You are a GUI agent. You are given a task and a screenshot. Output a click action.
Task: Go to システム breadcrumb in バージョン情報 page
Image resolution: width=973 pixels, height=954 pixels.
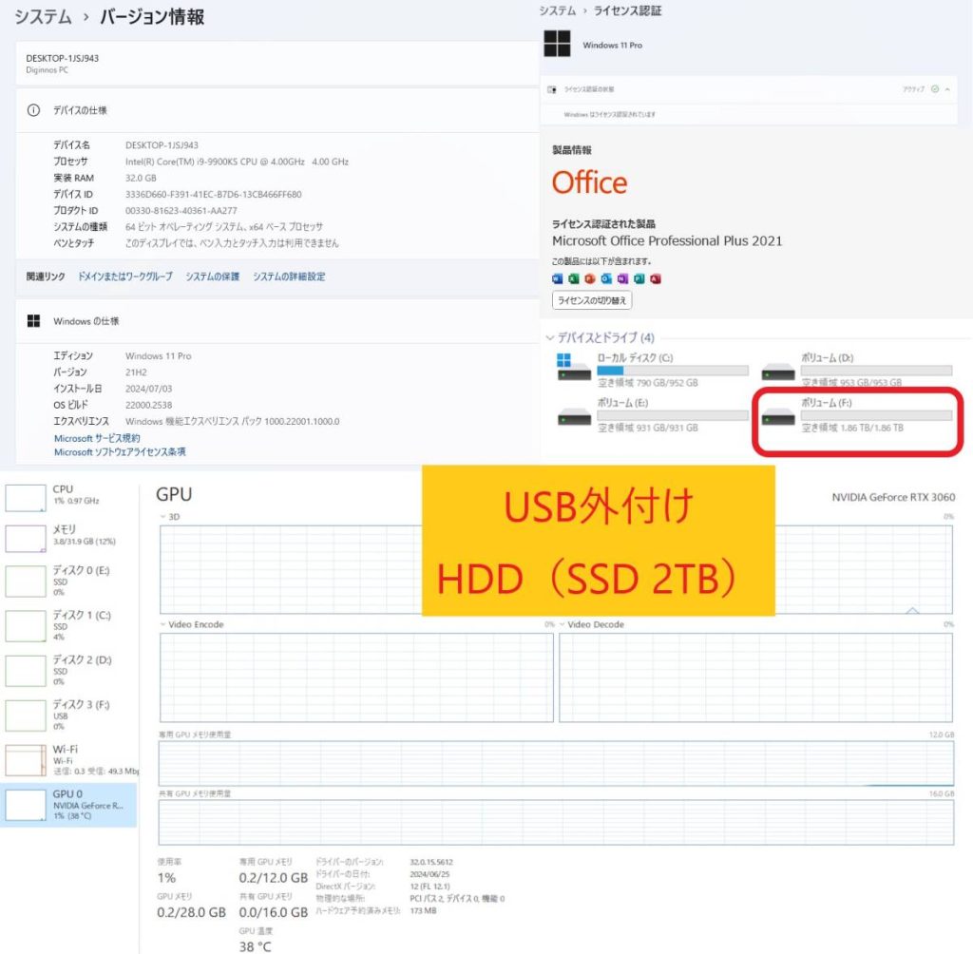pyautogui.click(x=43, y=17)
